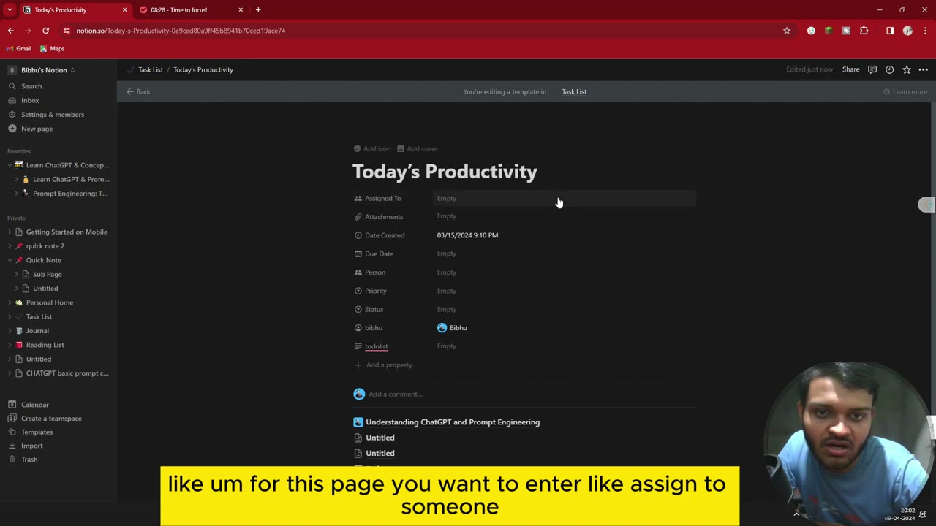Screen dimensions: 936x526
Task: Open the Learn more link
Action: tap(905, 91)
